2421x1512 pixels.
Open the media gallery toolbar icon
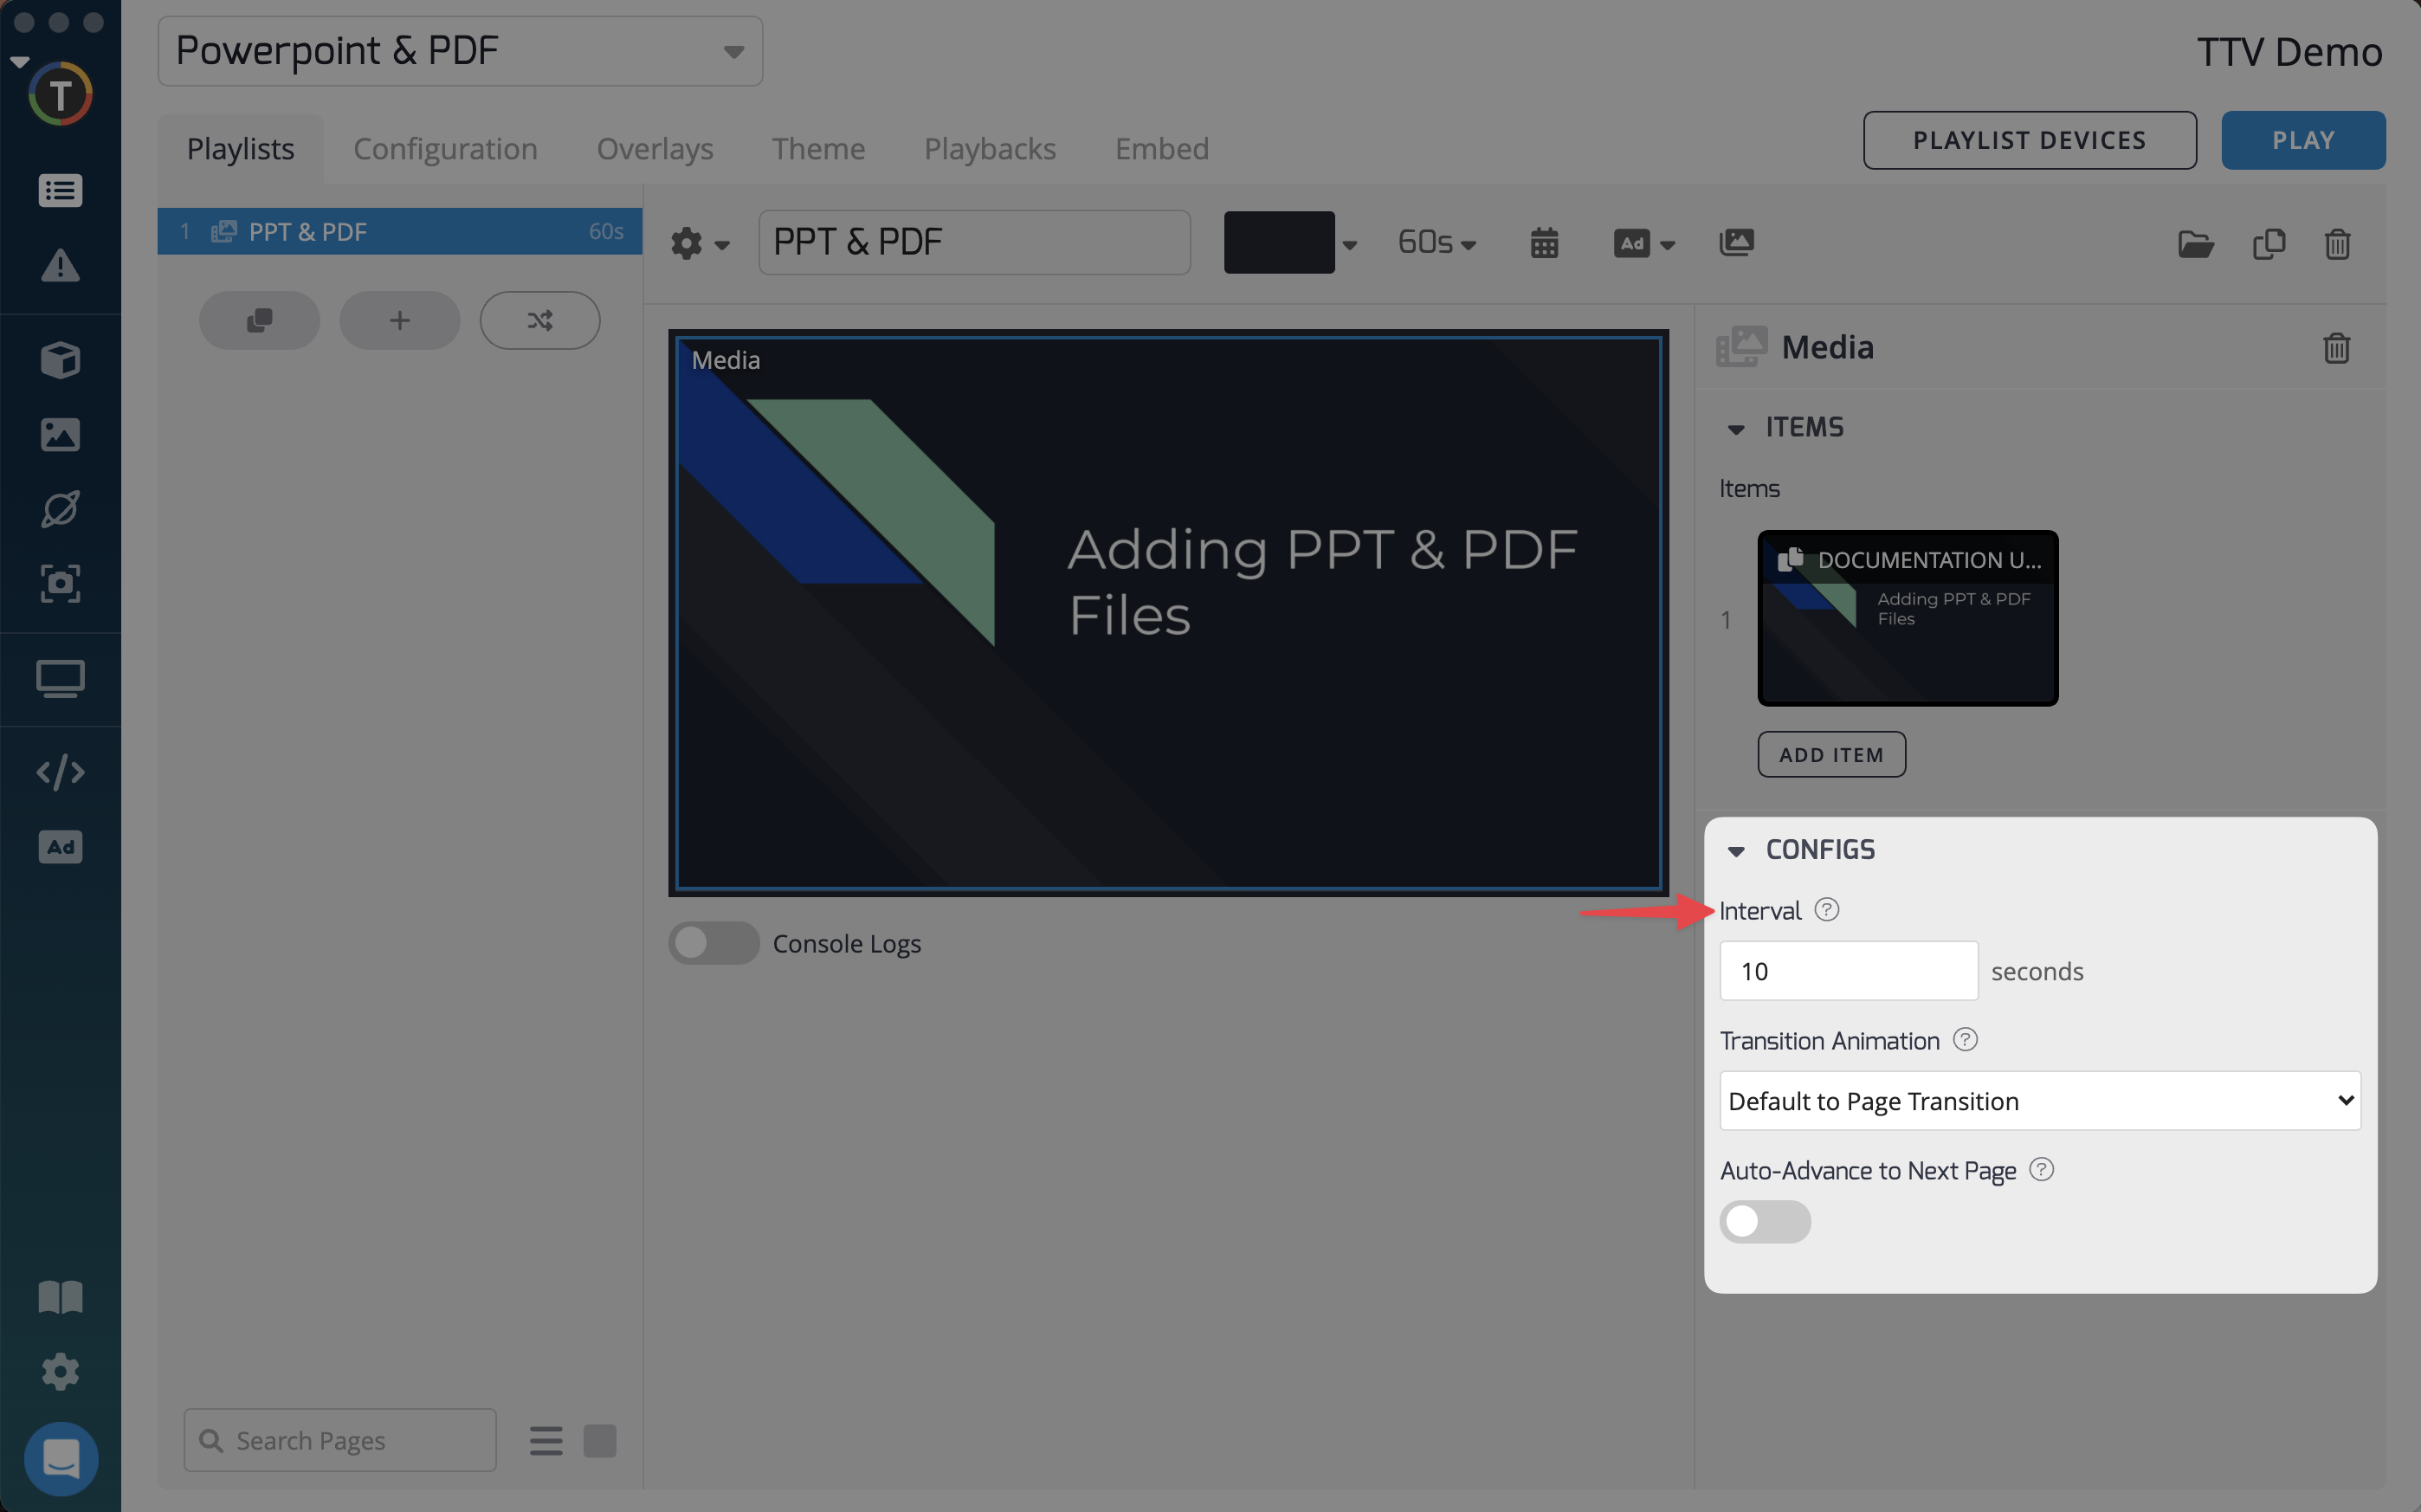(1736, 242)
